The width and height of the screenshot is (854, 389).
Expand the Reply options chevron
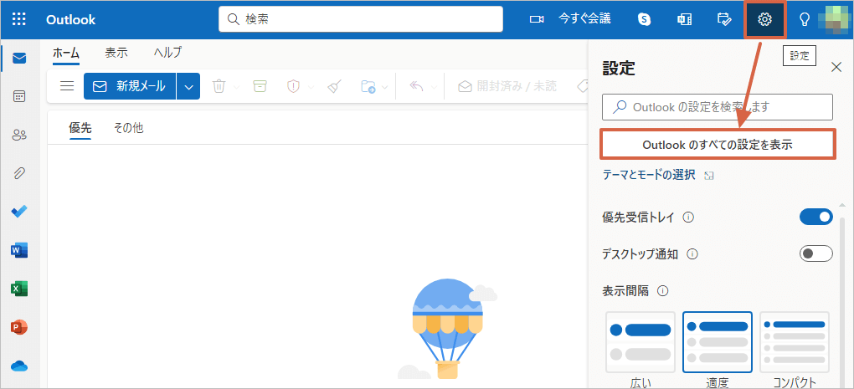(x=434, y=87)
